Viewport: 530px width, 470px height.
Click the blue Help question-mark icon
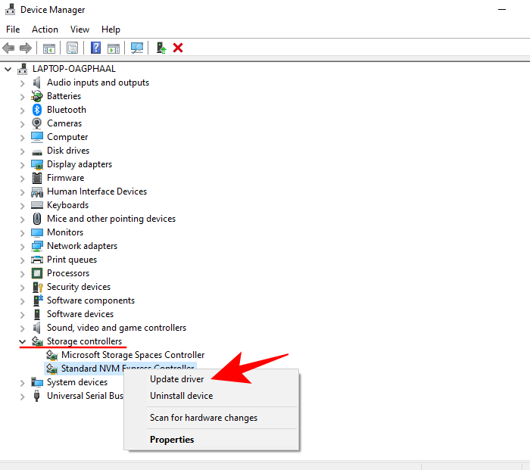click(x=95, y=48)
